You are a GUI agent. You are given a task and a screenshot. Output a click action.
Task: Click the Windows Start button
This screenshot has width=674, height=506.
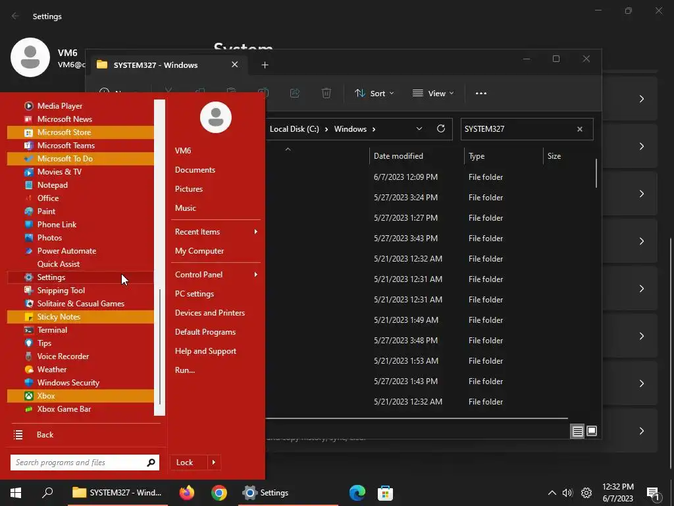pos(16,493)
